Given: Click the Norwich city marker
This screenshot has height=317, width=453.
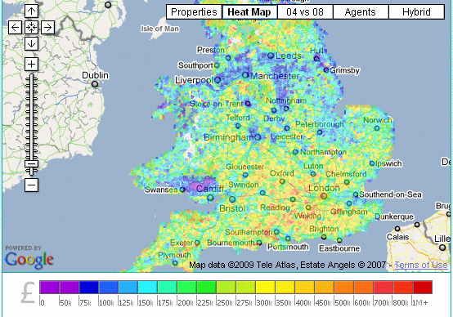Looking at the screenshot, I should pos(377,128).
